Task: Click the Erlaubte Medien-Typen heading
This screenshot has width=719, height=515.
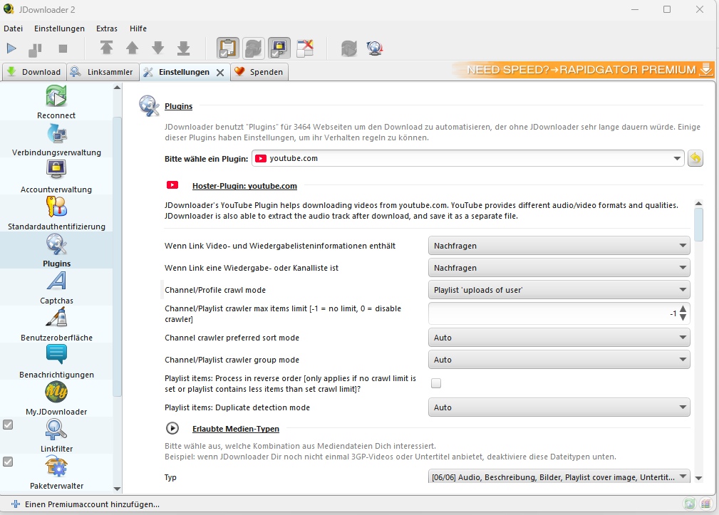Action: pos(236,429)
